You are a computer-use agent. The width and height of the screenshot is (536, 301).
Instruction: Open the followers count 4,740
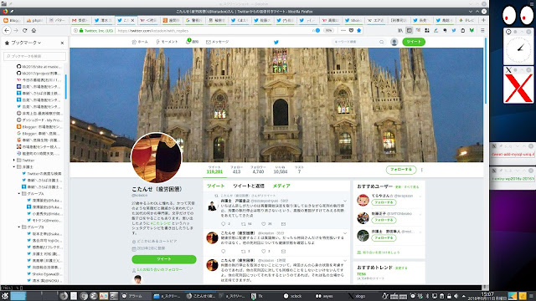(258, 170)
